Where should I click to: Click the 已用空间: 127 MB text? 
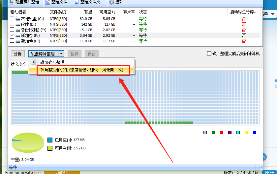click(x=70, y=140)
